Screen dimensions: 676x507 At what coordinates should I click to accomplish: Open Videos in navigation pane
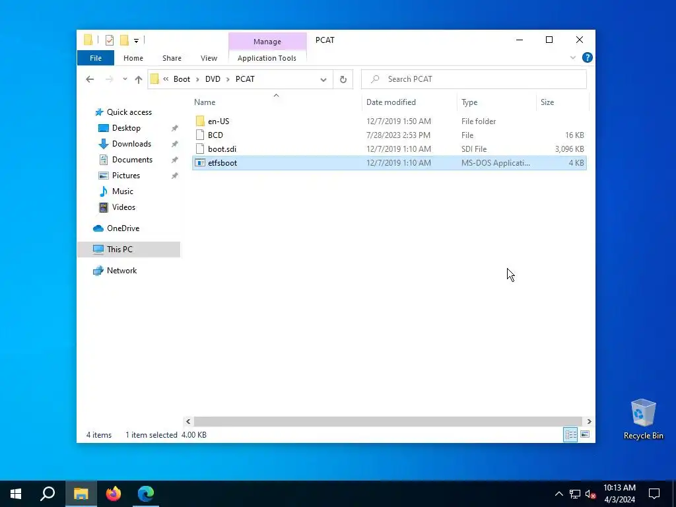click(123, 207)
